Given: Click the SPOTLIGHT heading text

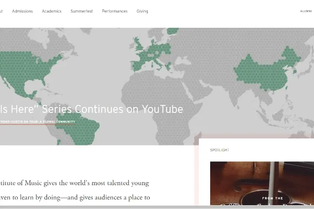Looking at the screenshot, I should pyautogui.click(x=220, y=150).
